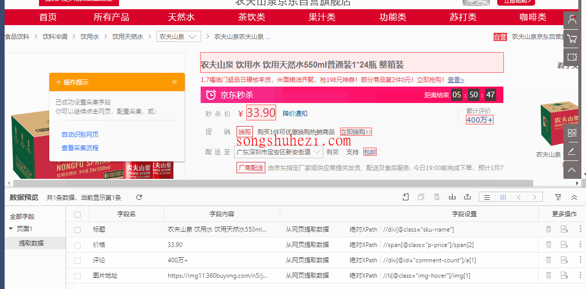
Task: Click the 饮用天然水 breadcrumb link
Action: (128, 36)
